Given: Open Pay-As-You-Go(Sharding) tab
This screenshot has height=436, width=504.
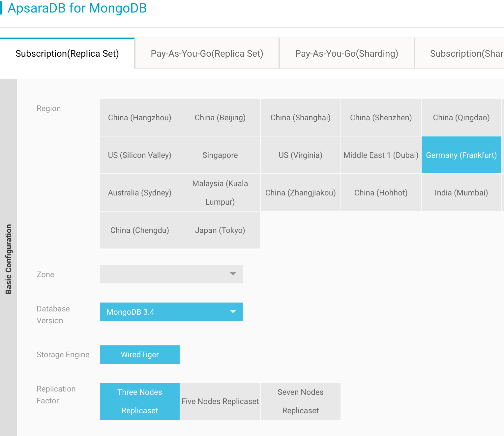Looking at the screenshot, I should tap(347, 53).
